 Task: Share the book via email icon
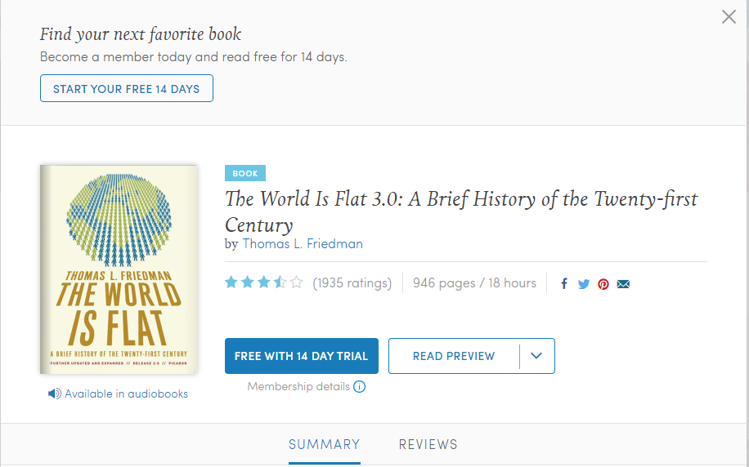tap(623, 284)
